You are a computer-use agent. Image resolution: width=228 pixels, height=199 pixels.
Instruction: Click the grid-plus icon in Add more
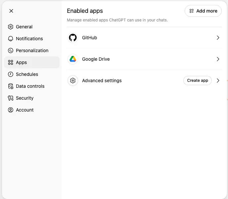[192, 11]
